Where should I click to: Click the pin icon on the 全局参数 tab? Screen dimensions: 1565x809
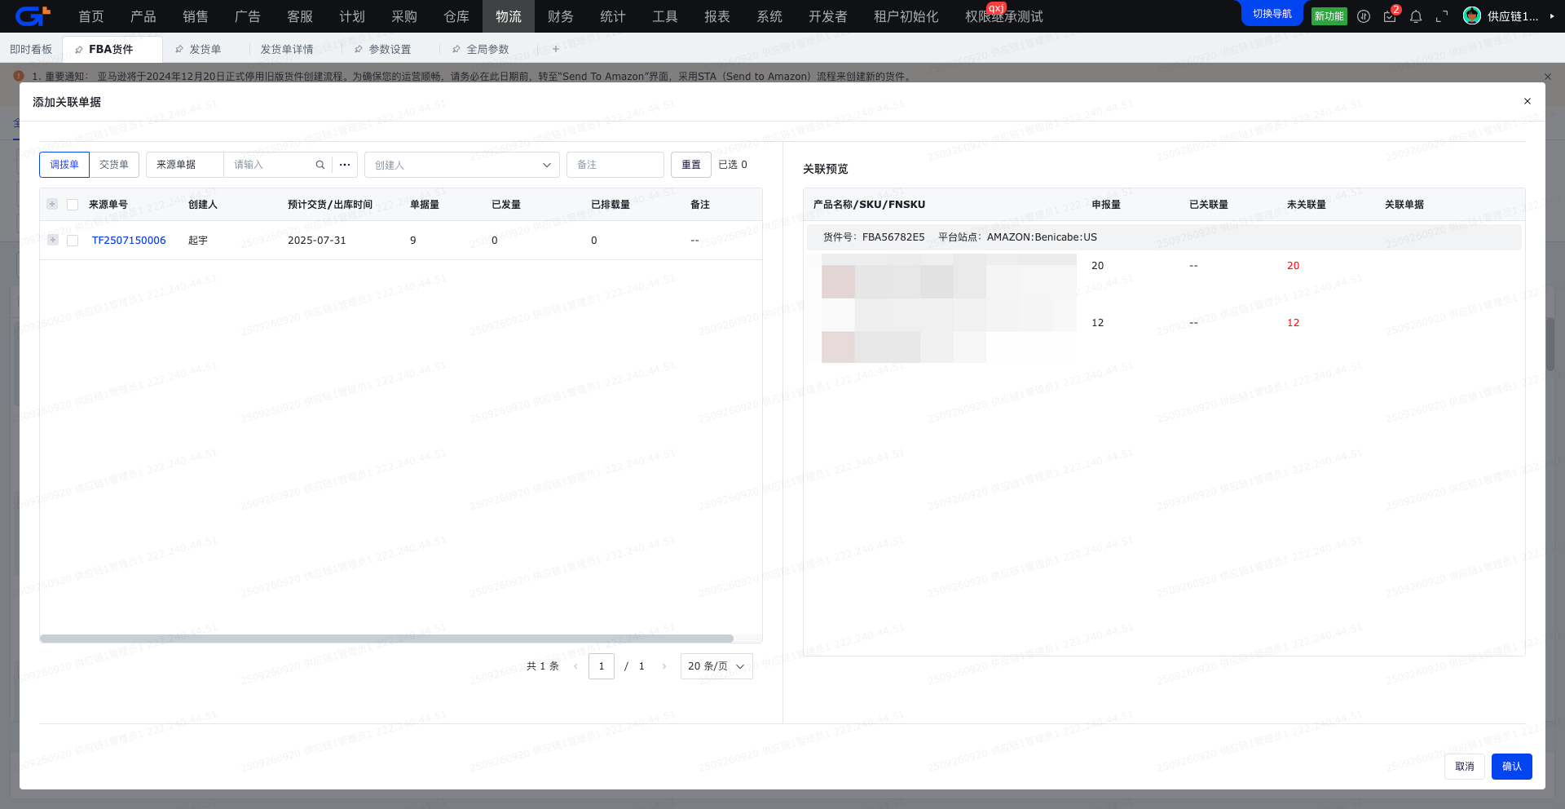click(456, 50)
